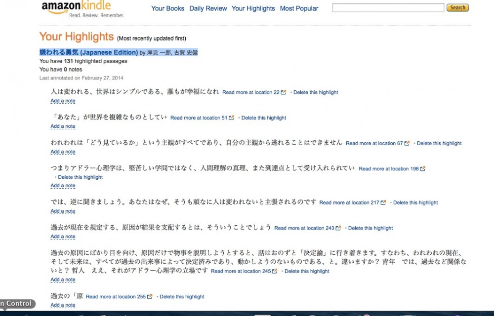The height and width of the screenshot is (316, 494).
Task: Add a note under location 255 highlight
Action: pos(63,305)
